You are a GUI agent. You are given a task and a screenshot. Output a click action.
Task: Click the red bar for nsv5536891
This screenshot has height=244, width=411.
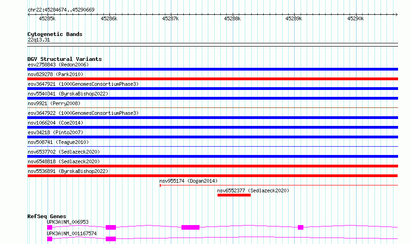click(212, 176)
